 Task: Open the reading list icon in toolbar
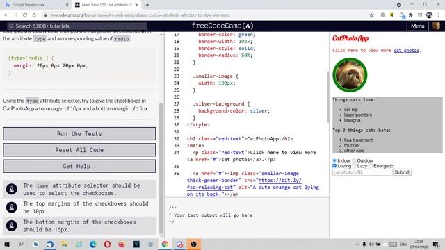click(420, 15)
